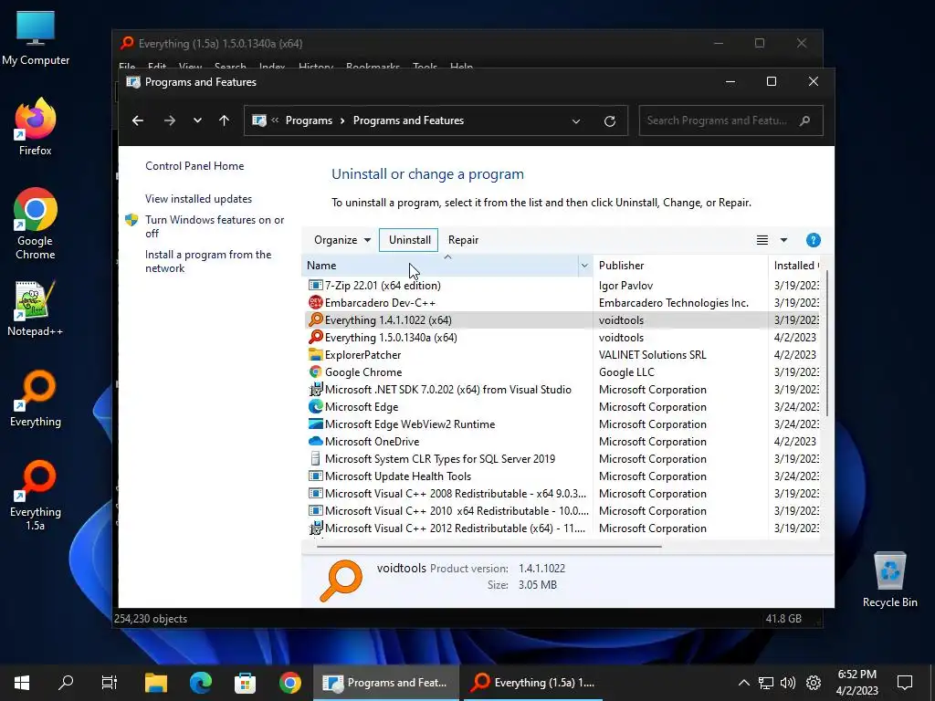
Task: Click the vertical scrollbar of program list
Action: click(x=826, y=343)
